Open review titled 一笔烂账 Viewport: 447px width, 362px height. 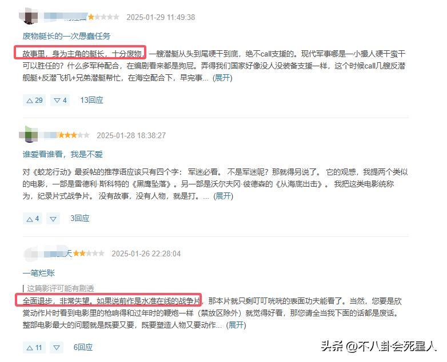(x=38, y=273)
